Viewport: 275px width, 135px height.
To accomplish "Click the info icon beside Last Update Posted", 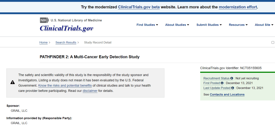I will (233, 88).
